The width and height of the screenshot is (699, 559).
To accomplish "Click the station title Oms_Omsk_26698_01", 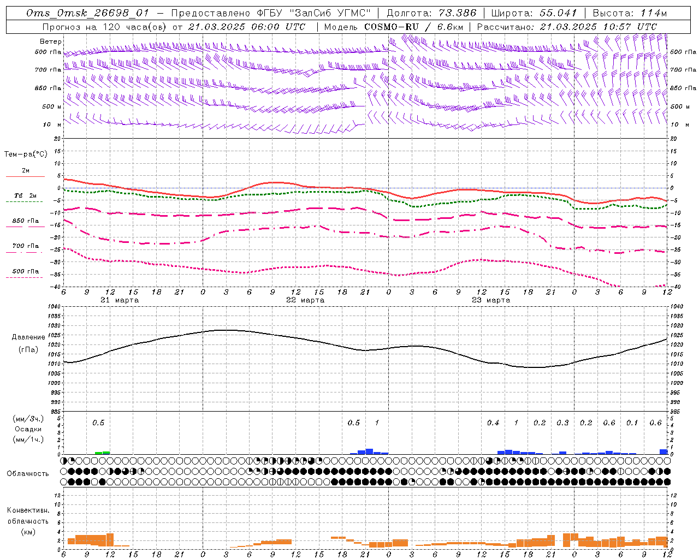I will pos(87,13).
